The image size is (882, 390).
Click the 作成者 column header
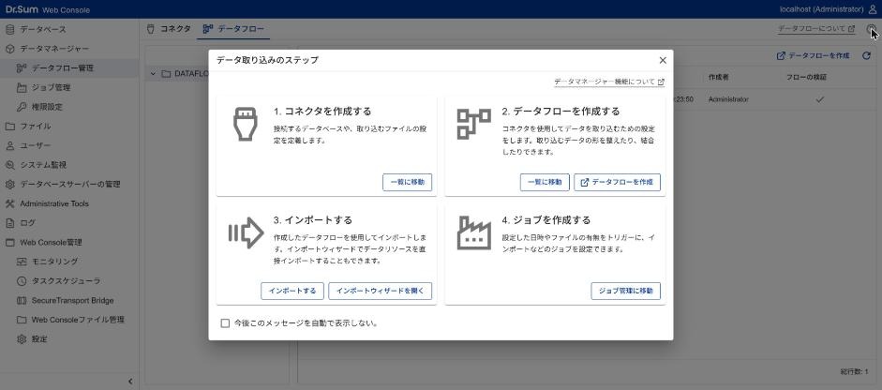click(718, 77)
